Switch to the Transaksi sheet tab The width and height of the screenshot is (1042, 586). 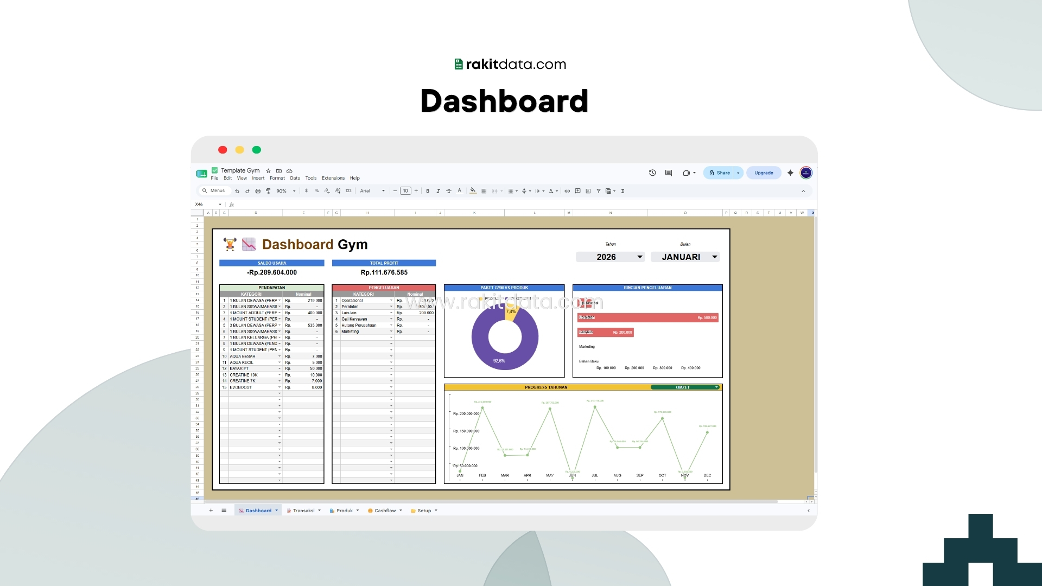point(303,511)
